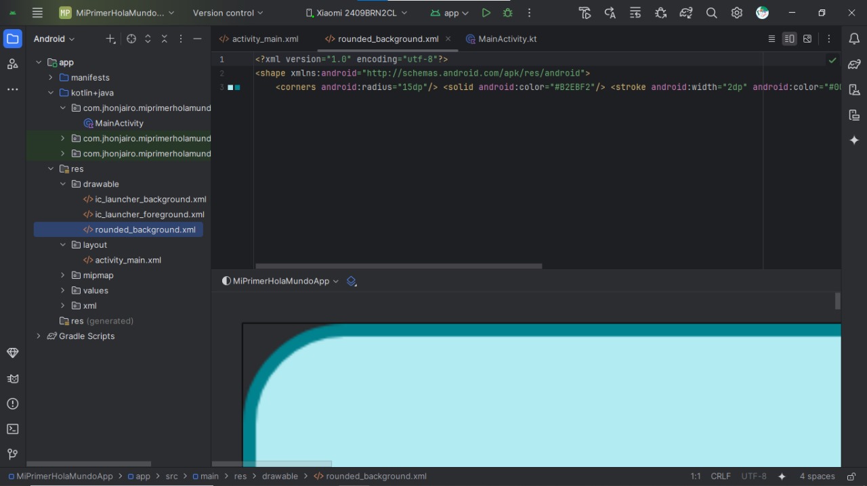This screenshot has height=486, width=867.
Task: Toggle night mode icon in preview toolbar
Action: click(226, 281)
